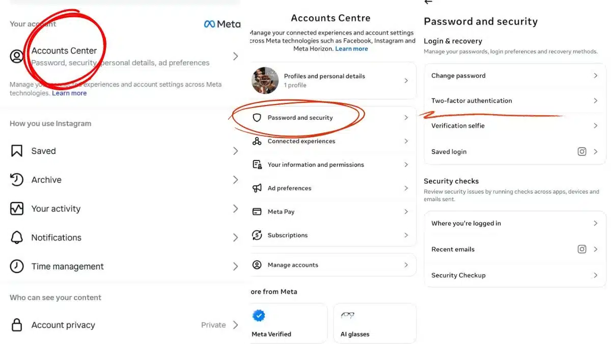Open the Change password menu item
This screenshot has height=344, width=611.
click(458, 76)
